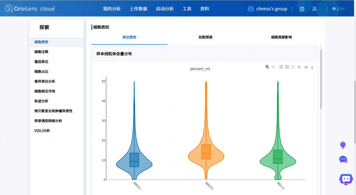Select 细胞注释 in the sidebar
The width and height of the screenshot is (356, 195).
pyautogui.click(x=41, y=52)
